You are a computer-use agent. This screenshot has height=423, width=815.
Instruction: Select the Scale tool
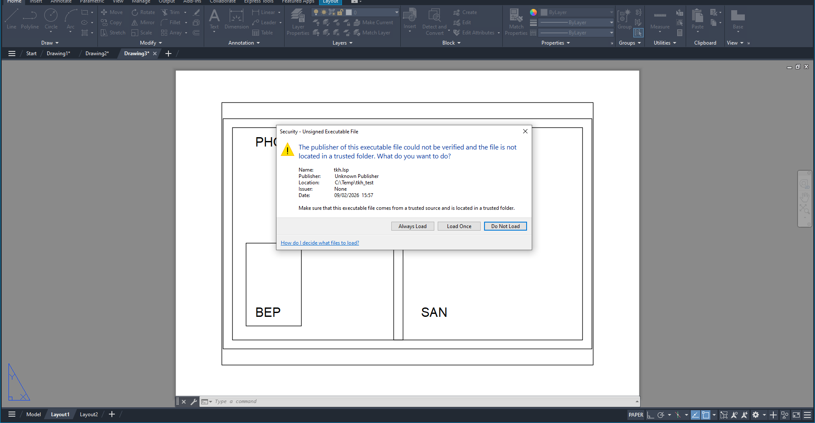[142, 33]
